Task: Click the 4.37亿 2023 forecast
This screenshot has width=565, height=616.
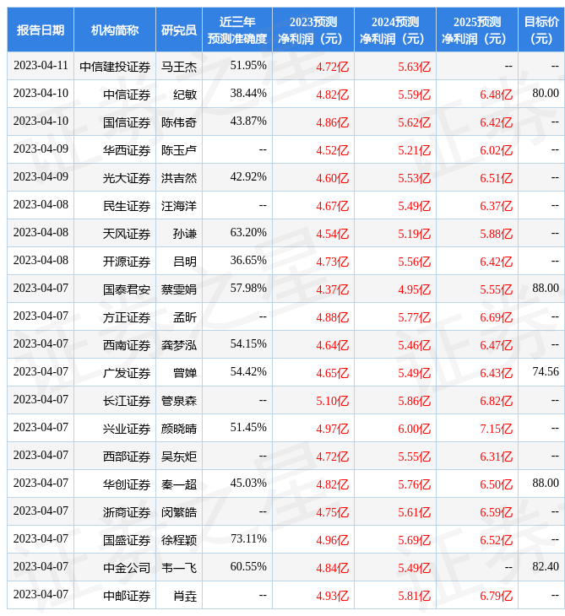Action: click(x=332, y=289)
